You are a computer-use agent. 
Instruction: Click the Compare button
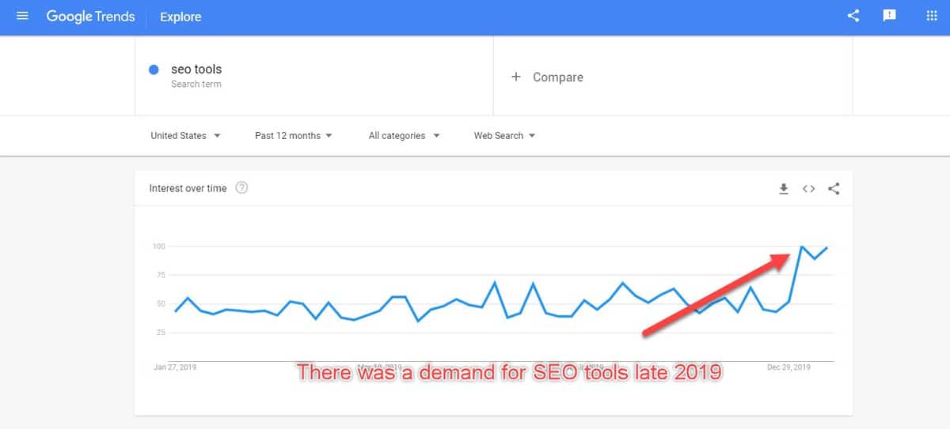coord(557,77)
